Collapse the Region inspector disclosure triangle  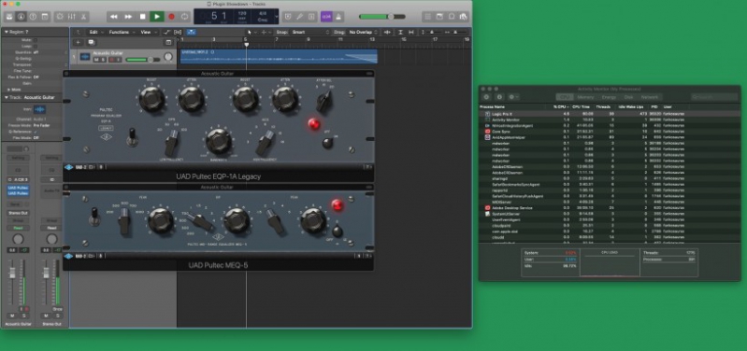(7, 32)
